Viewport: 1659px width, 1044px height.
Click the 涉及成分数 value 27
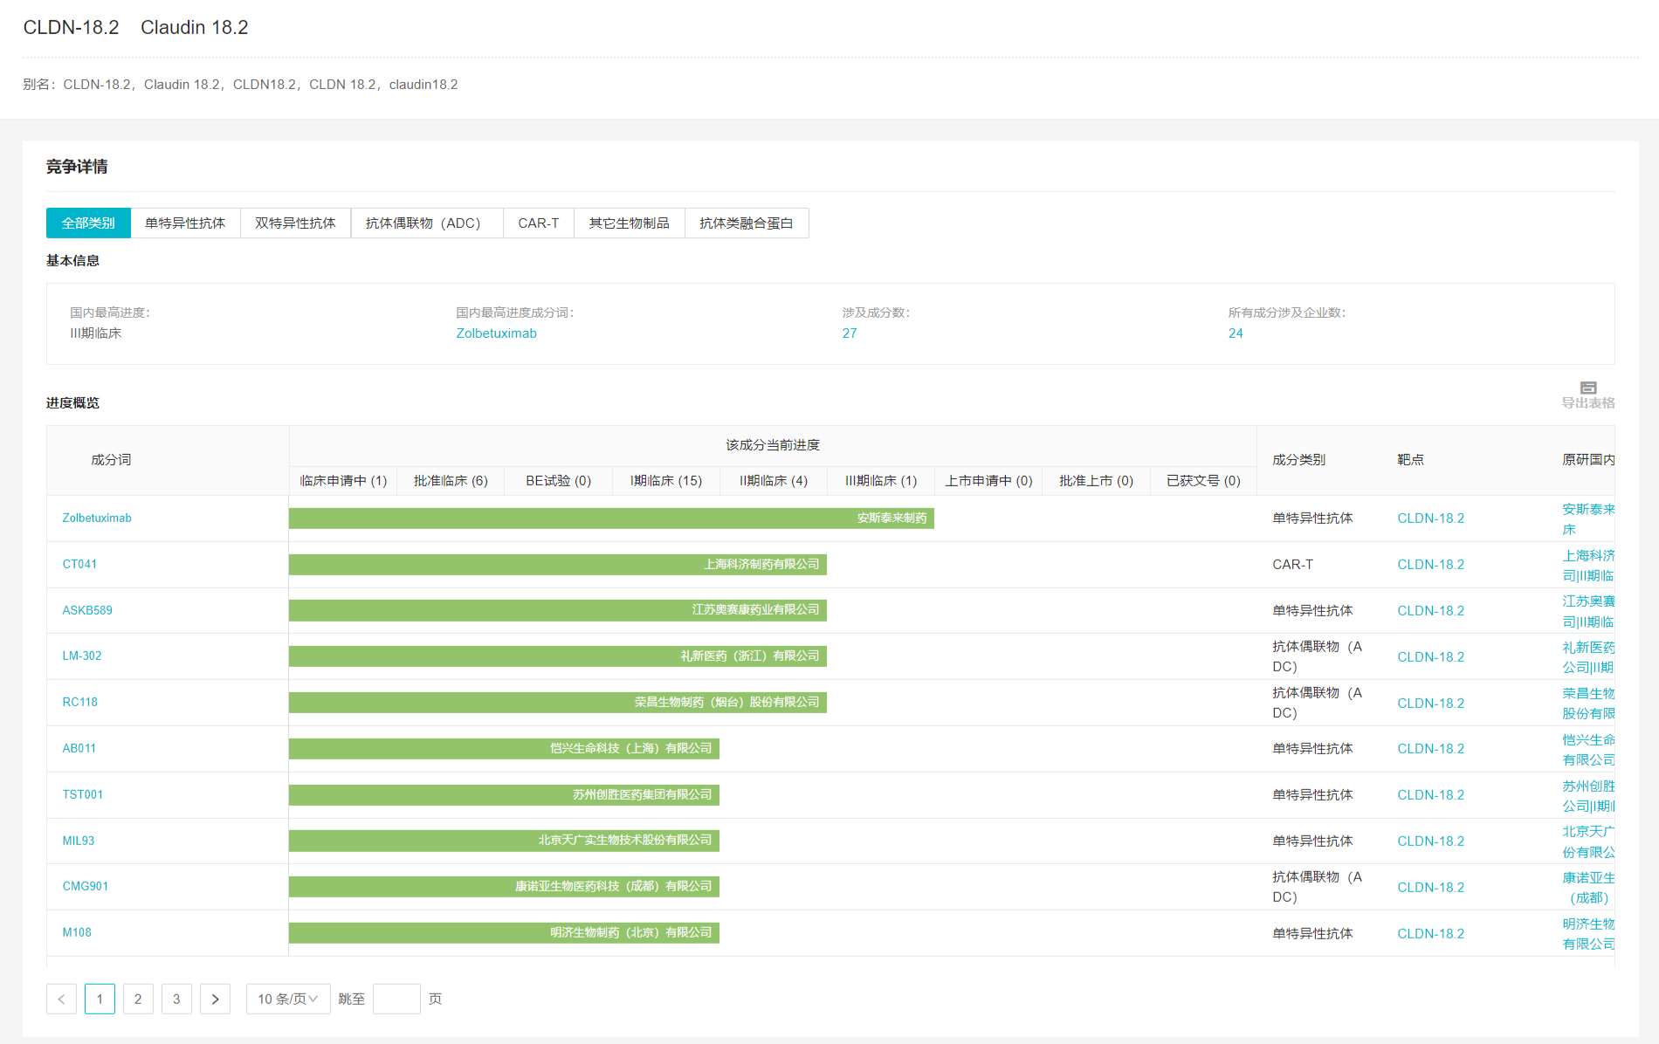[850, 333]
